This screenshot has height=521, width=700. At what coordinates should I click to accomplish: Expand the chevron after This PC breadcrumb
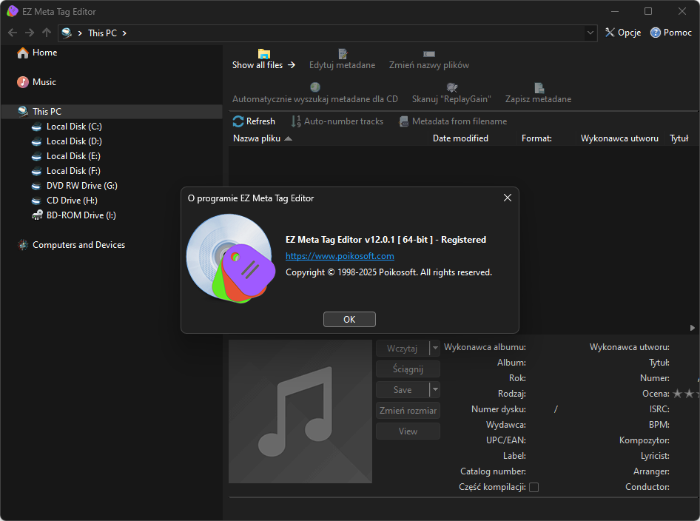[x=124, y=33]
